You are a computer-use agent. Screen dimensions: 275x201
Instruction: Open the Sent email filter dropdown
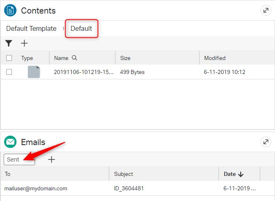(x=19, y=159)
